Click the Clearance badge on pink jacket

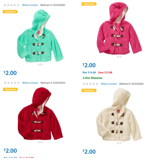89,4
